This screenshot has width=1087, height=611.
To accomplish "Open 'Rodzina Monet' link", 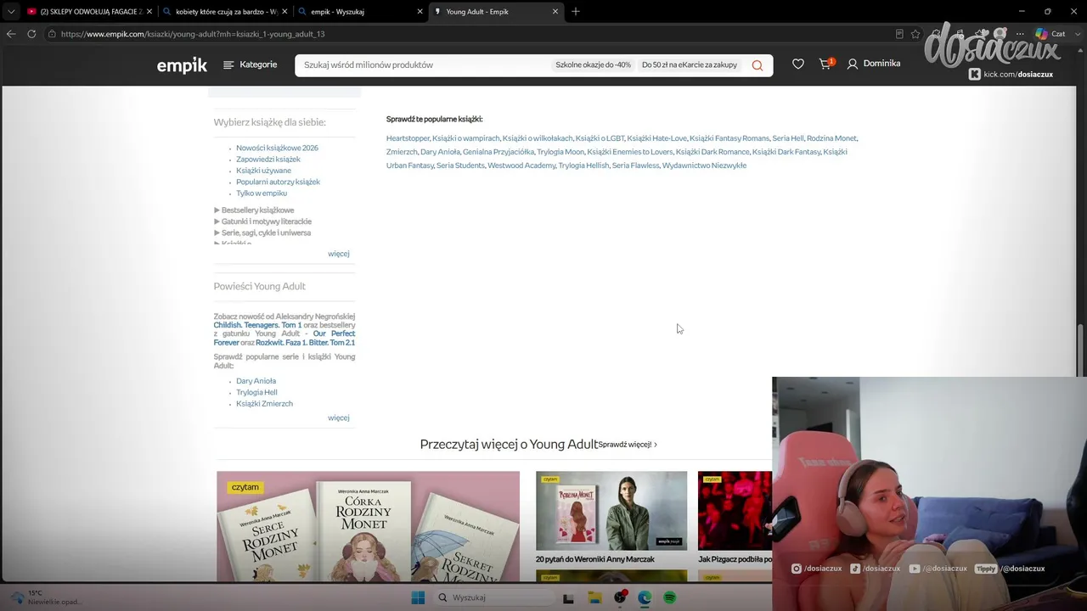I will pyautogui.click(x=831, y=138).
